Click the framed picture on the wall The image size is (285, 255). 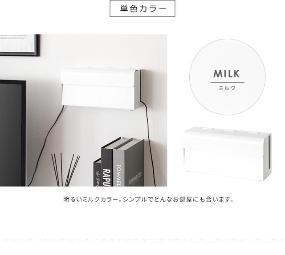tap(20, 45)
